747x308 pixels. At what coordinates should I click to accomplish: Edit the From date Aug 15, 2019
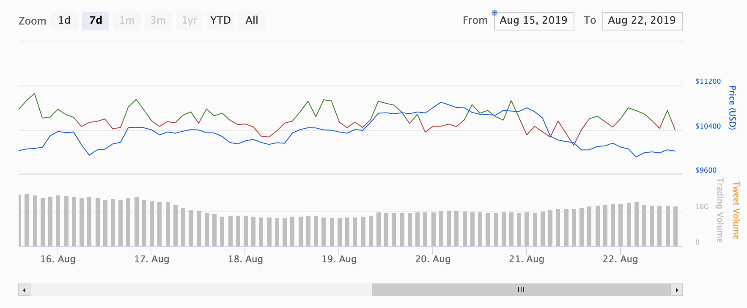534,21
